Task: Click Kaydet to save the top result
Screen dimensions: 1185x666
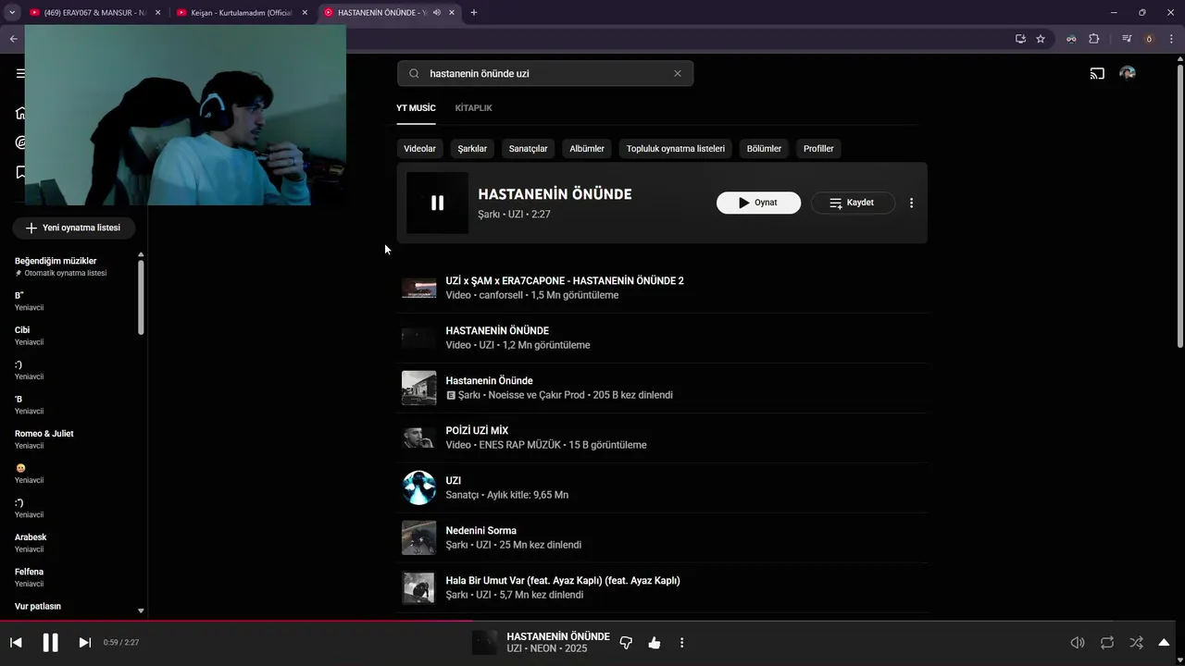Action: (853, 203)
